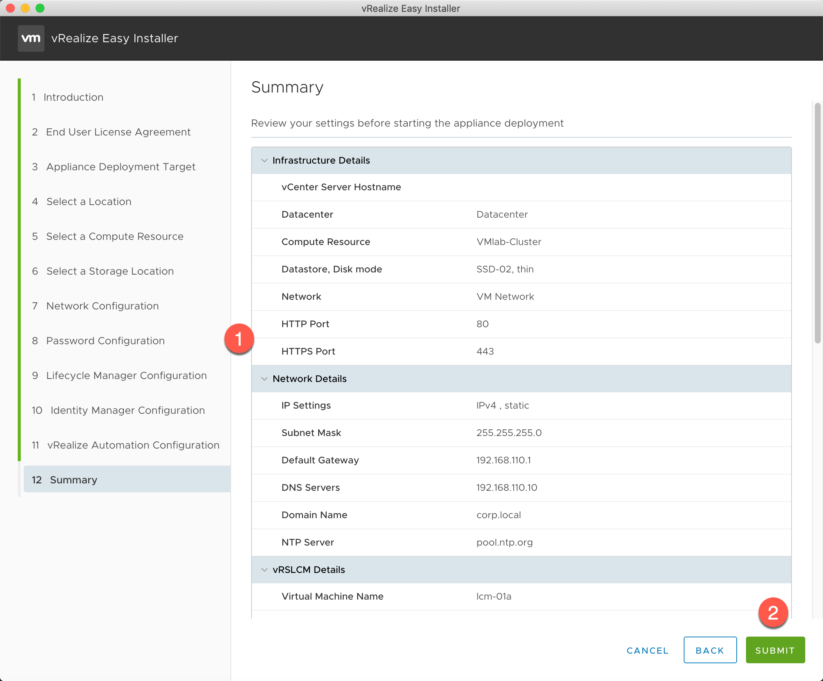Open Select a Compute Resource step

point(108,236)
